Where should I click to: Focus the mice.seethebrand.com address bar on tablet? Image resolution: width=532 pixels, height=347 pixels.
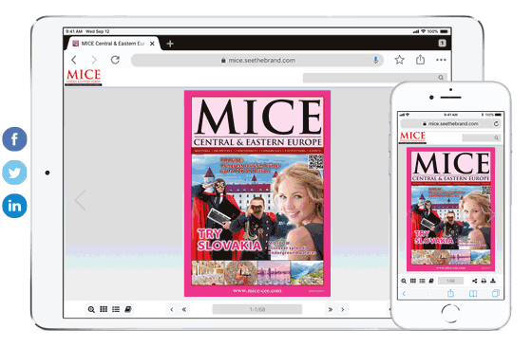pyautogui.click(x=257, y=61)
